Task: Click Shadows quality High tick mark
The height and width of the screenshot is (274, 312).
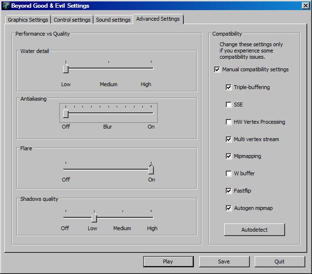Action: click(x=151, y=211)
